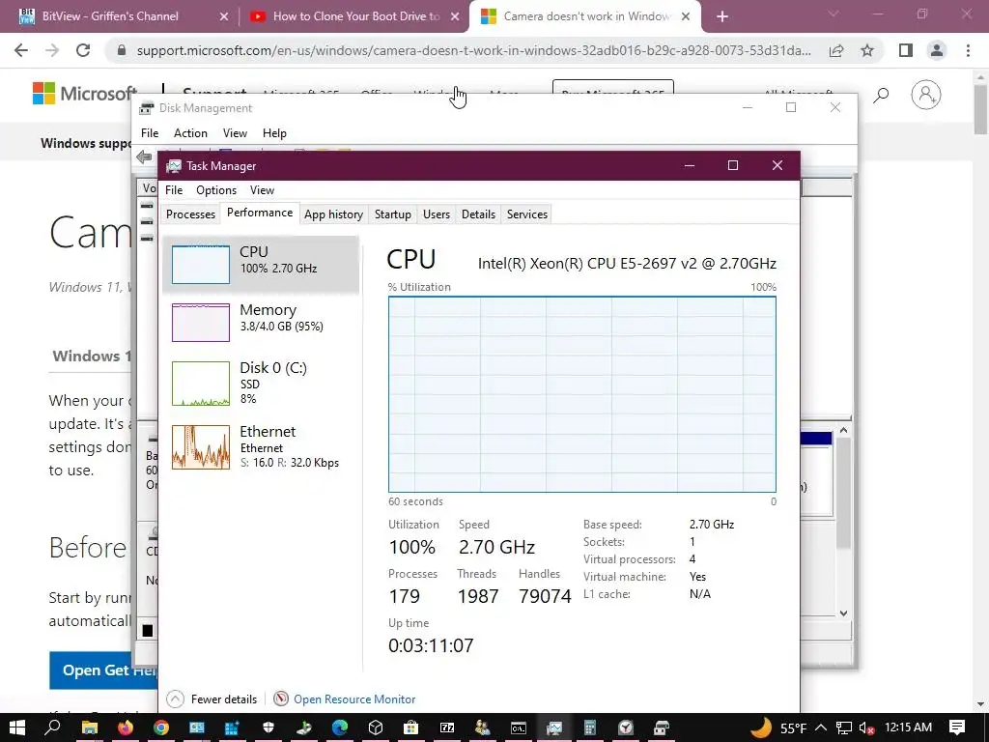Open 7-Zip from the taskbar

[447, 728]
